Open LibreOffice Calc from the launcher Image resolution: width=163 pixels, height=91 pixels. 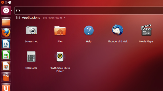coord(6,55)
